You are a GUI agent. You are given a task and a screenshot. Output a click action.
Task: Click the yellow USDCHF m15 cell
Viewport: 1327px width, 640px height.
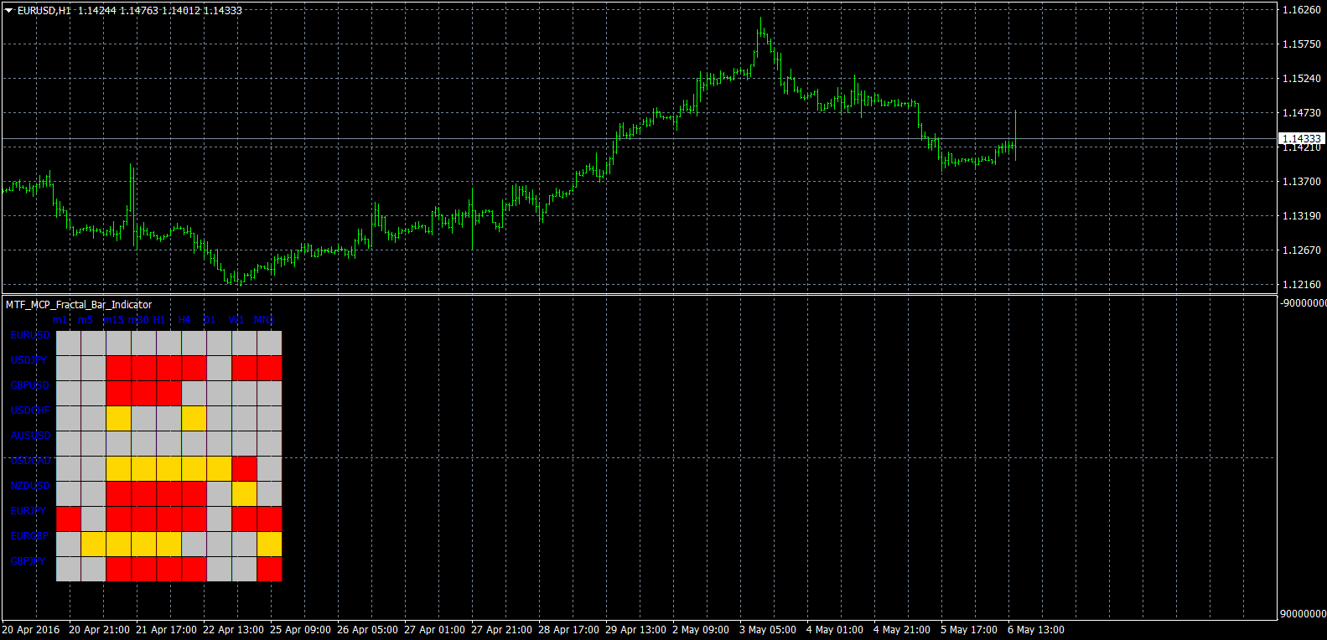(119, 418)
